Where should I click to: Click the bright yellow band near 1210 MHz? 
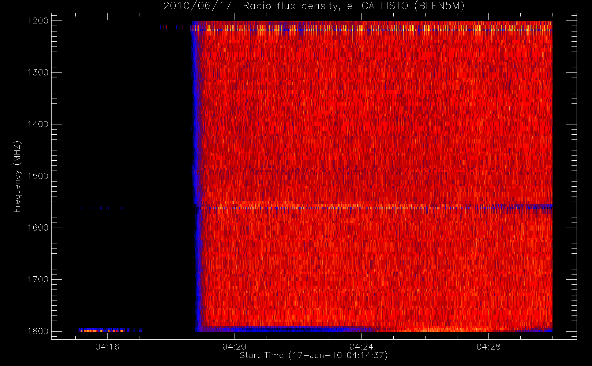[372, 28]
